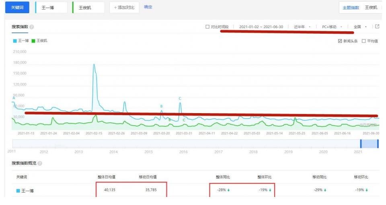Click the 移动环比 column header
This screenshot has width=386, height=205.
pos(361,177)
